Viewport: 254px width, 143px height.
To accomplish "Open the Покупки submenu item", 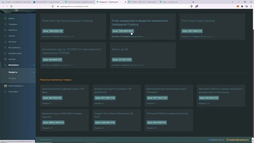I will coord(12,78).
